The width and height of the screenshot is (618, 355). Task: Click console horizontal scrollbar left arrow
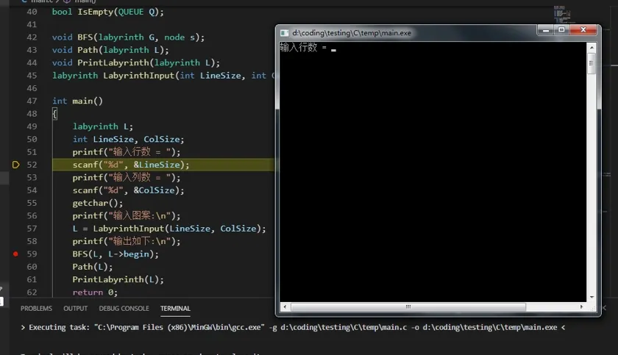tap(285, 306)
